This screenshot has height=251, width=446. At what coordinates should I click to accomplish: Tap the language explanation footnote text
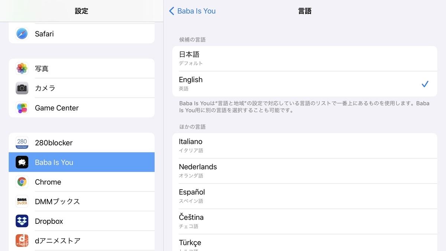pyautogui.click(x=304, y=107)
